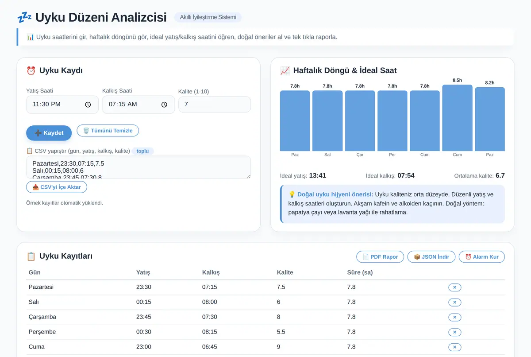Generate the PDF Rapor
Screen dimensions: 531x357
380,257
